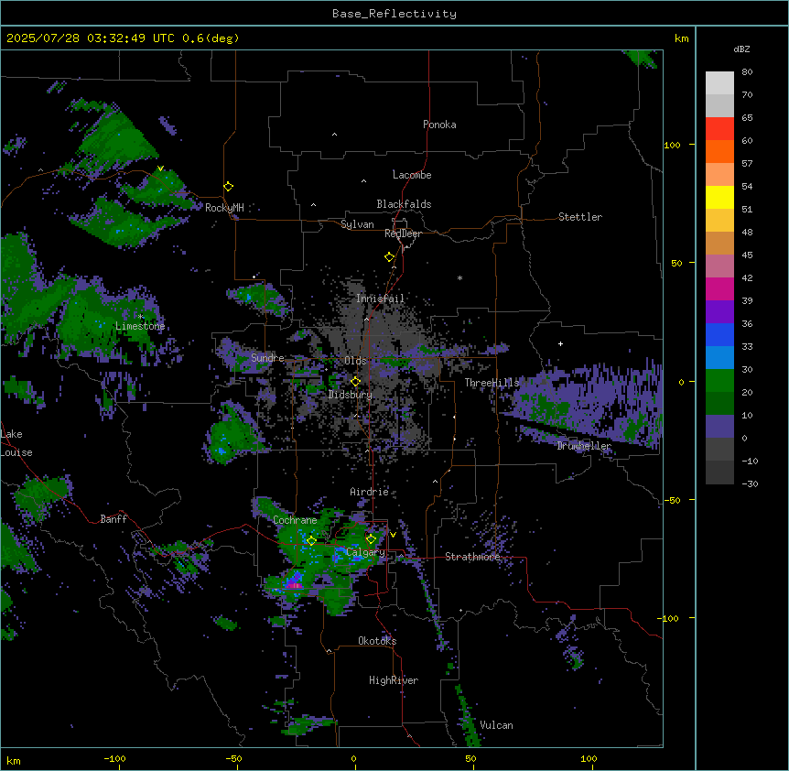Image resolution: width=789 pixels, height=771 pixels.
Task: Pick the green 30 to 20 dBZ swatch
Action: coord(719,381)
